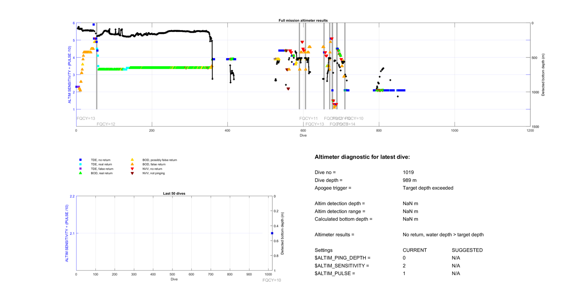
Task: Click the 'Altimeter diagnostic for latest dive:' heading
Action: (x=362, y=157)
